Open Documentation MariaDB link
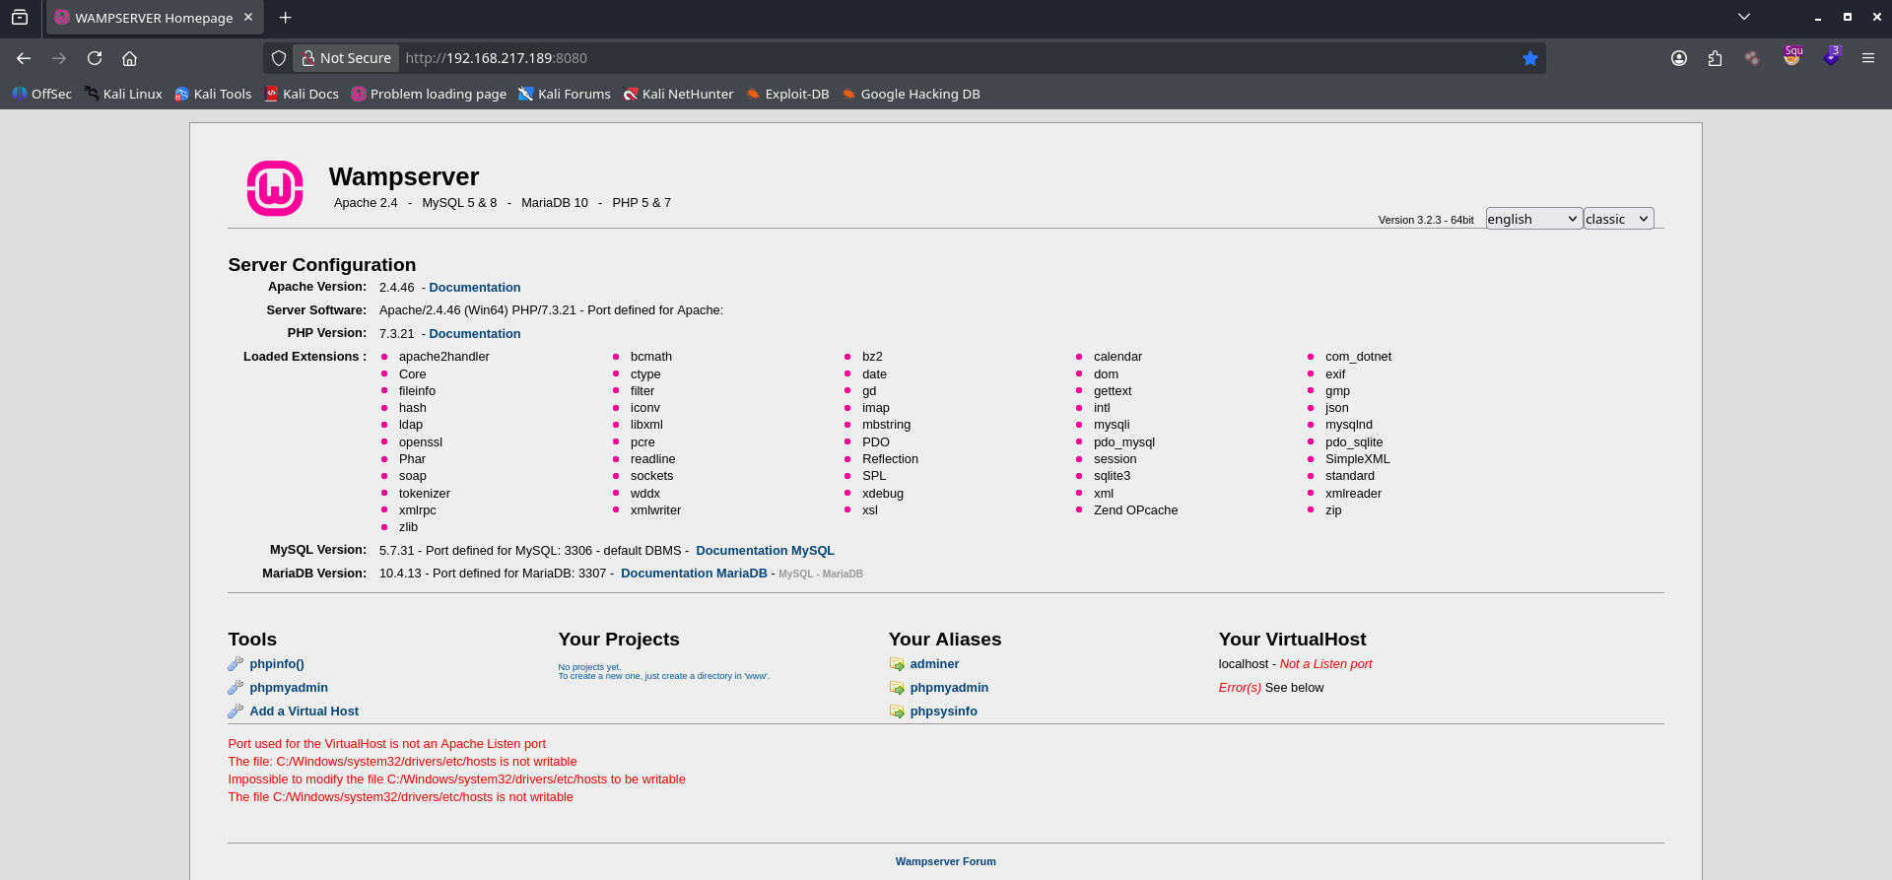The width and height of the screenshot is (1892, 880). coord(694,574)
